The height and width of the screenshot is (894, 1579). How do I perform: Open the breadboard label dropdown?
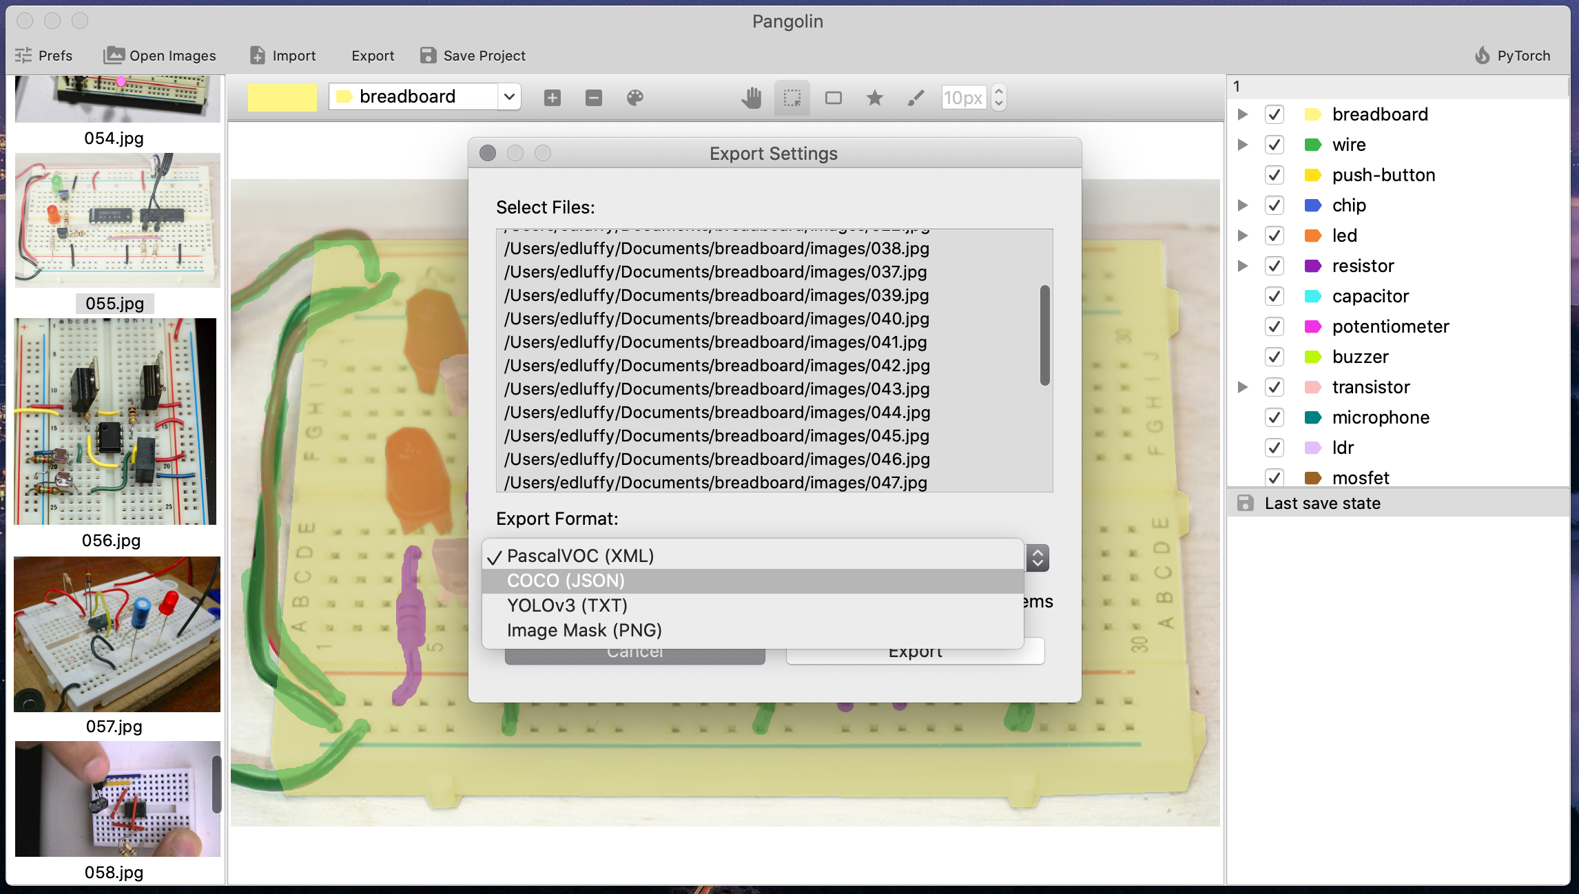(509, 96)
